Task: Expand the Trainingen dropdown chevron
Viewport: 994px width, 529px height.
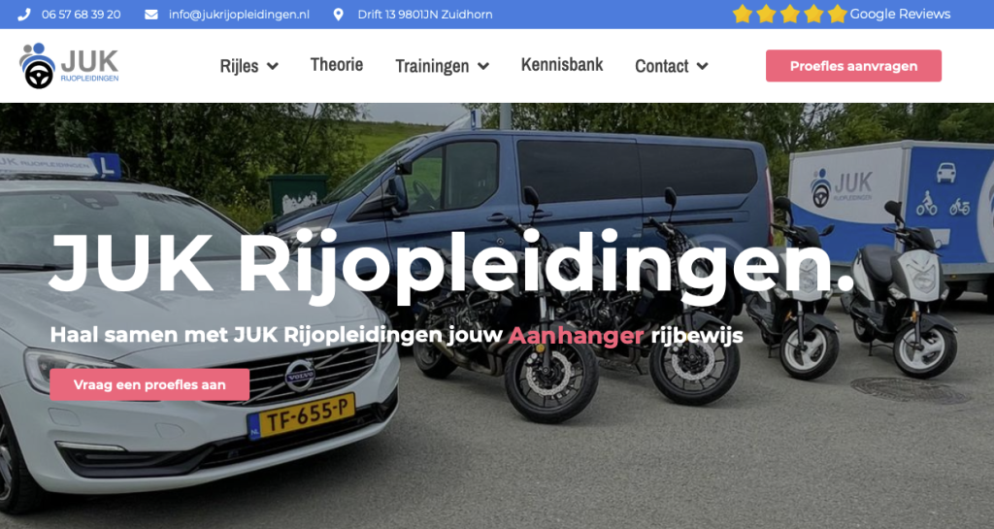Action: tap(483, 66)
